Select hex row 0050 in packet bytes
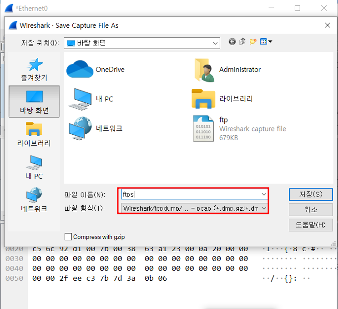Viewport: 338px width, 309px height. click(x=99, y=279)
